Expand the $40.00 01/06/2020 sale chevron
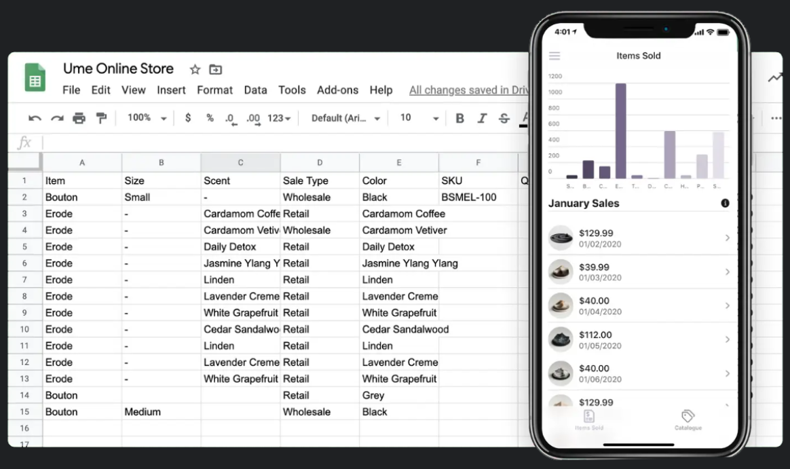 point(727,373)
